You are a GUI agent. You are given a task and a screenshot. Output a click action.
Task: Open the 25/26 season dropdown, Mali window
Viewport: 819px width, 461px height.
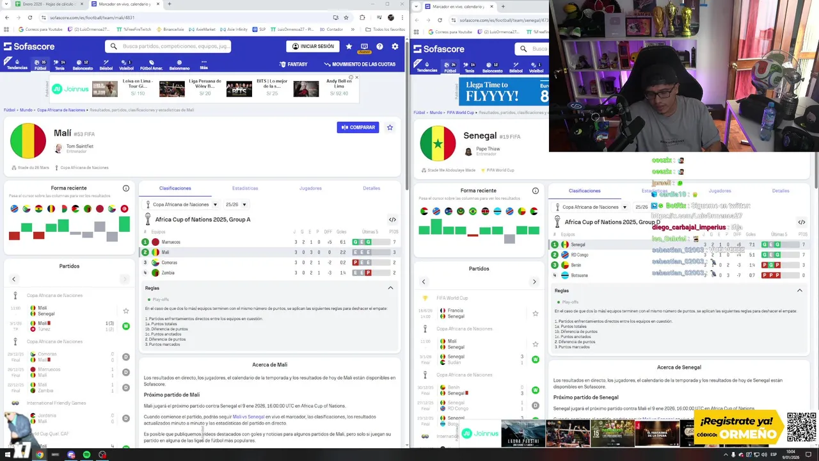235,205
